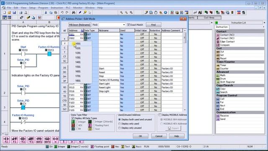Open the File menu
Screen dimensions: 268x151
[9, 8]
